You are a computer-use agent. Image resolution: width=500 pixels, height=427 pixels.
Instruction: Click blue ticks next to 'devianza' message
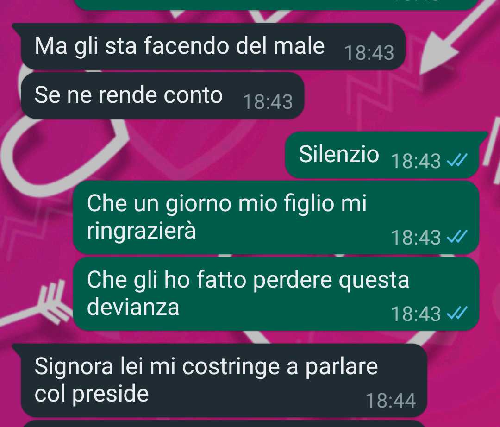point(457,313)
